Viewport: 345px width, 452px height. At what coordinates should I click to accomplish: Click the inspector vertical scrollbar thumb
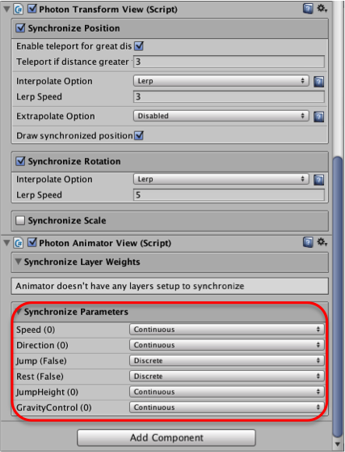(x=338, y=297)
